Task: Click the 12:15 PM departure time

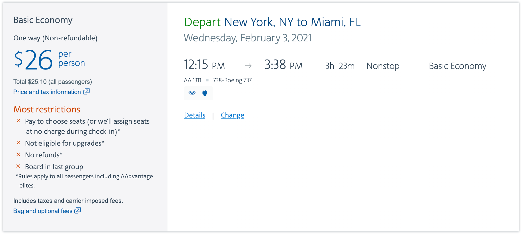Action: pyautogui.click(x=204, y=65)
